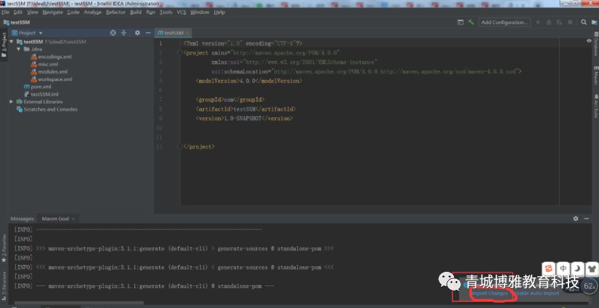The image size is (599, 308).
Task: Expand External Libraries node
Action: point(11,102)
